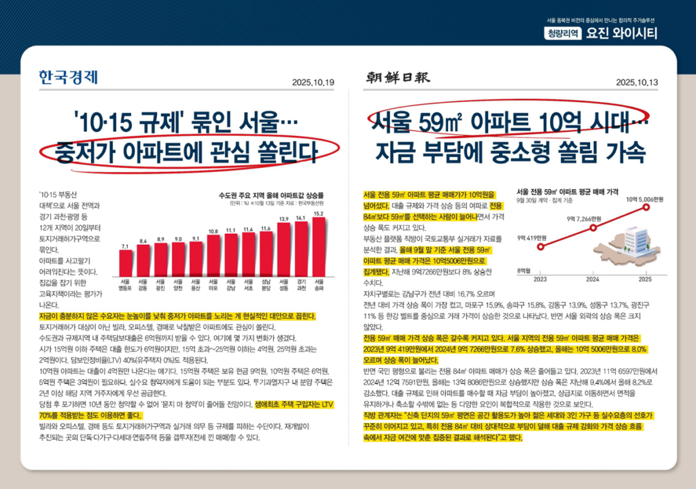Click the circled headline '서울 59㎡ 아파트 10억 시대'

506,121
